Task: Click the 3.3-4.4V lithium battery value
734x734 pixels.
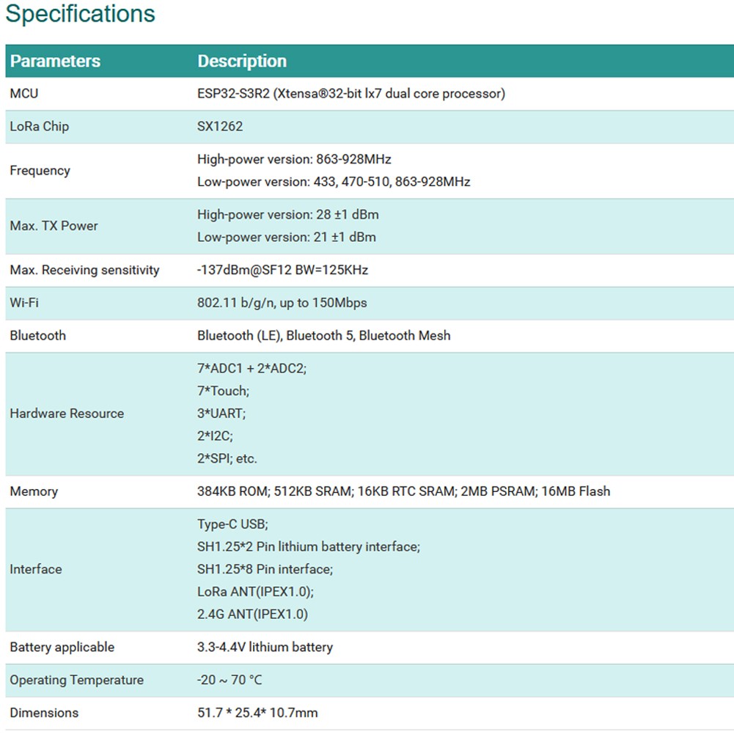Action: (265, 647)
